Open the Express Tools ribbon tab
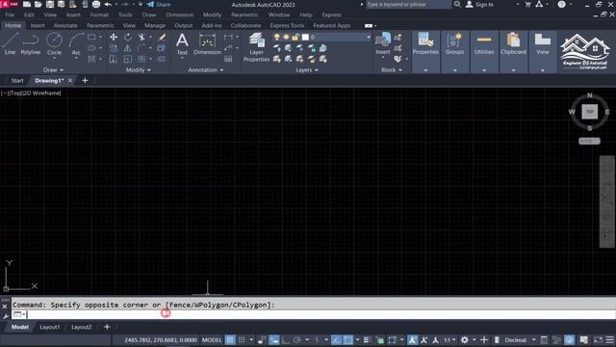This screenshot has width=616, height=347. (287, 26)
